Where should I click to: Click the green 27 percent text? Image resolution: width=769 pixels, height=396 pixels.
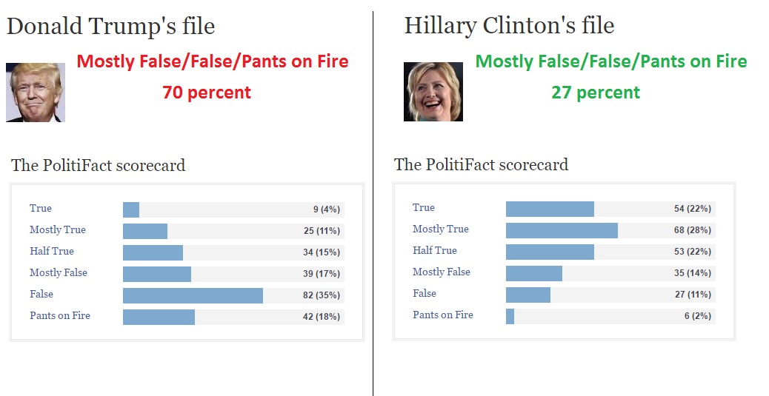596,93
